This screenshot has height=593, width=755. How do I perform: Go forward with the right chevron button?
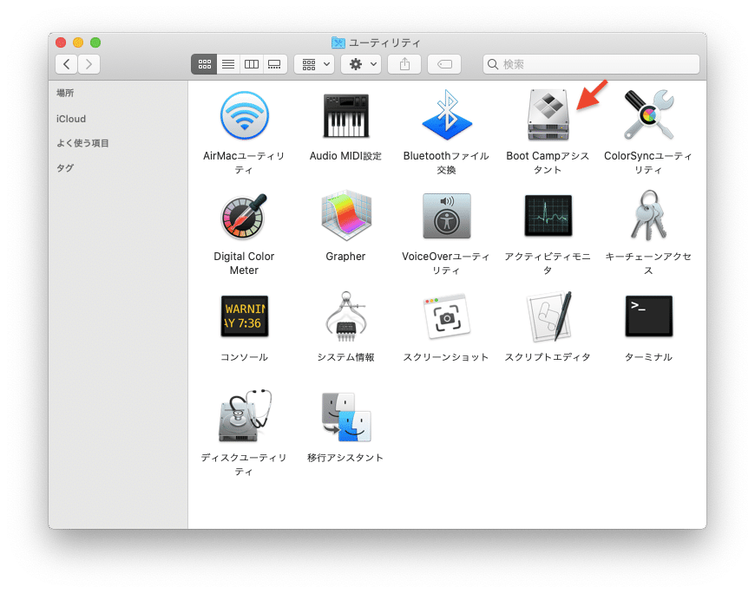[89, 64]
